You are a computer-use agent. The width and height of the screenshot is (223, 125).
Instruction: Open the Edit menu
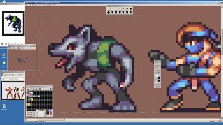30,5
